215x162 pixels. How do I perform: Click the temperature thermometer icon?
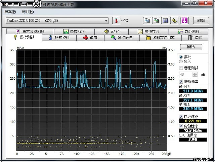coord(116,21)
